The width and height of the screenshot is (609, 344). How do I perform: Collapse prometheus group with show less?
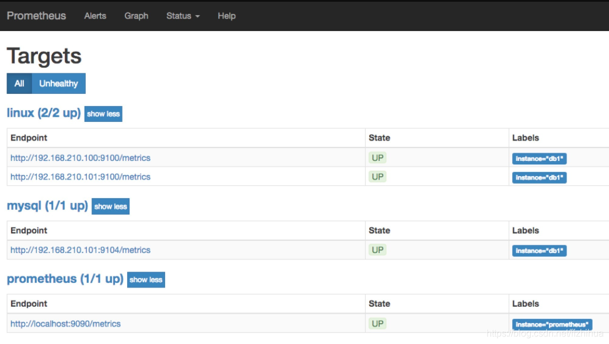(x=146, y=279)
